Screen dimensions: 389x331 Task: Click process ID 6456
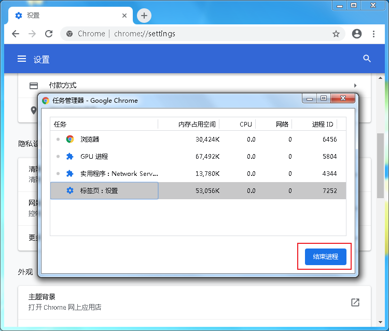pyautogui.click(x=330, y=140)
